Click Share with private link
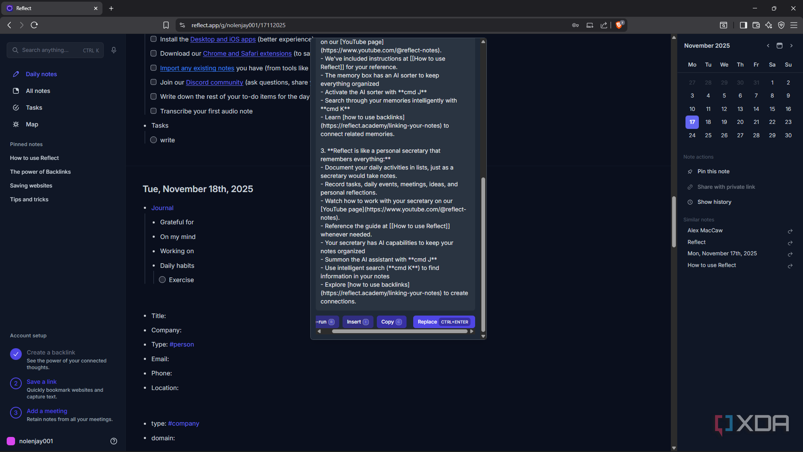 coord(726,187)
